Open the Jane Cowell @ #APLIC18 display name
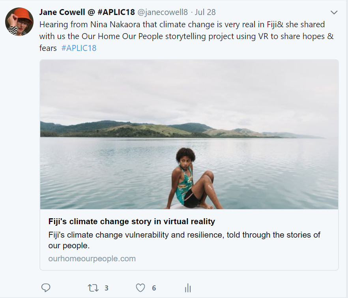The height and width of the screenshot is (298, 348). point(87,13)
